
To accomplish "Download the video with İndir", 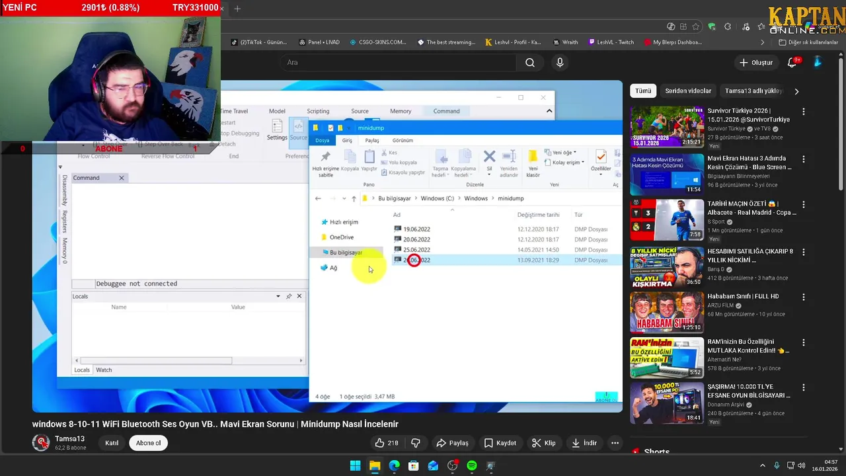I will (x=584, y=443).
